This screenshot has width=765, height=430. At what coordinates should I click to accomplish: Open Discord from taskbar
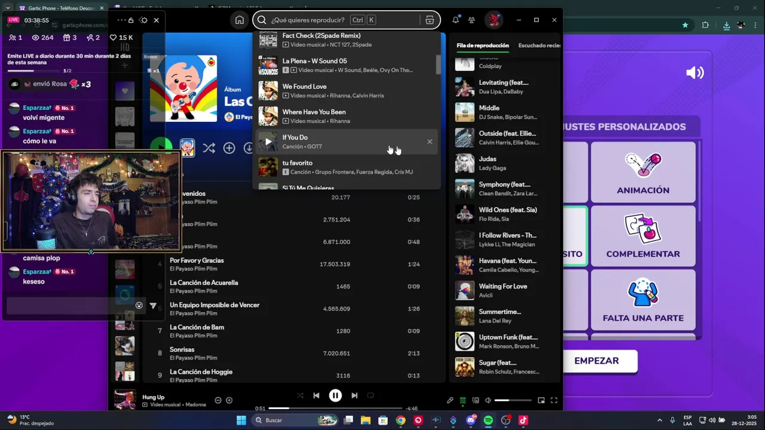[x=471, y=420]
